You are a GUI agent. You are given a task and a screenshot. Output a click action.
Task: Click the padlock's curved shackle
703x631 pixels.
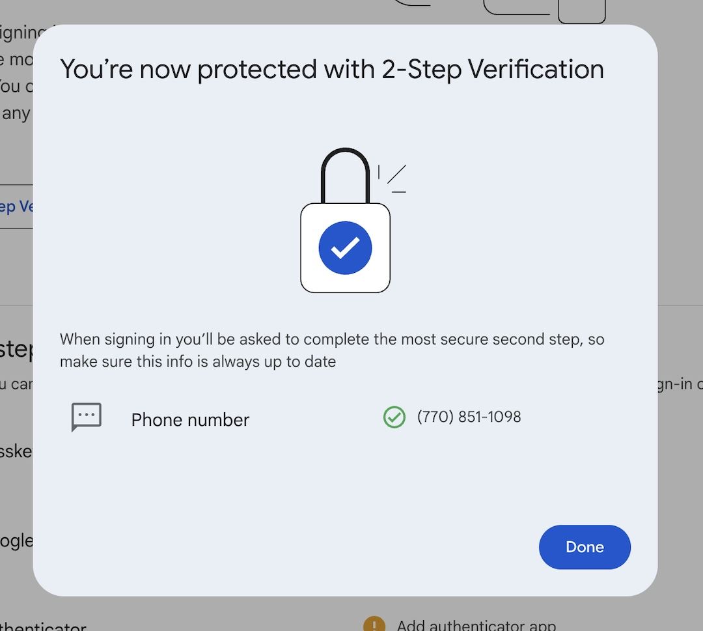(345, 163)
